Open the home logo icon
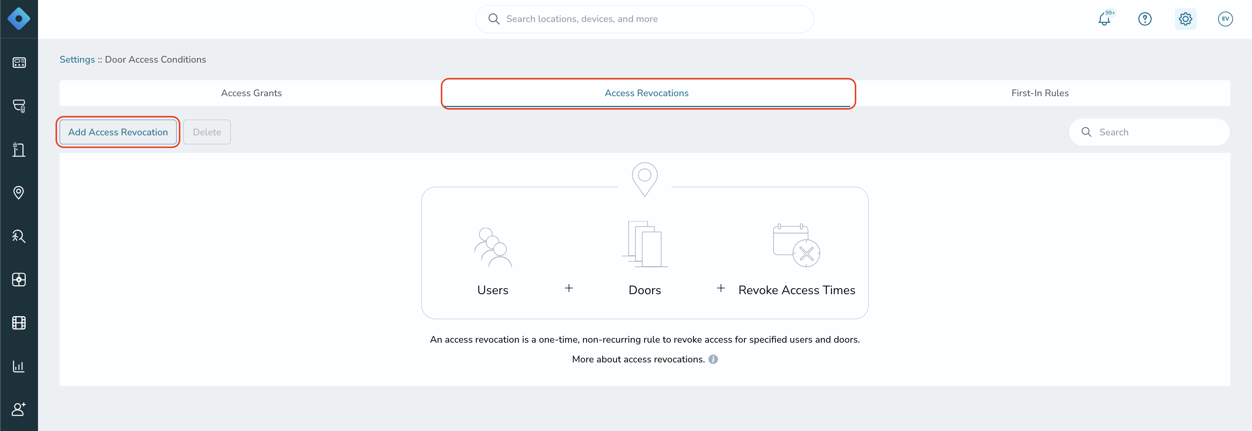 pos(19,19)
